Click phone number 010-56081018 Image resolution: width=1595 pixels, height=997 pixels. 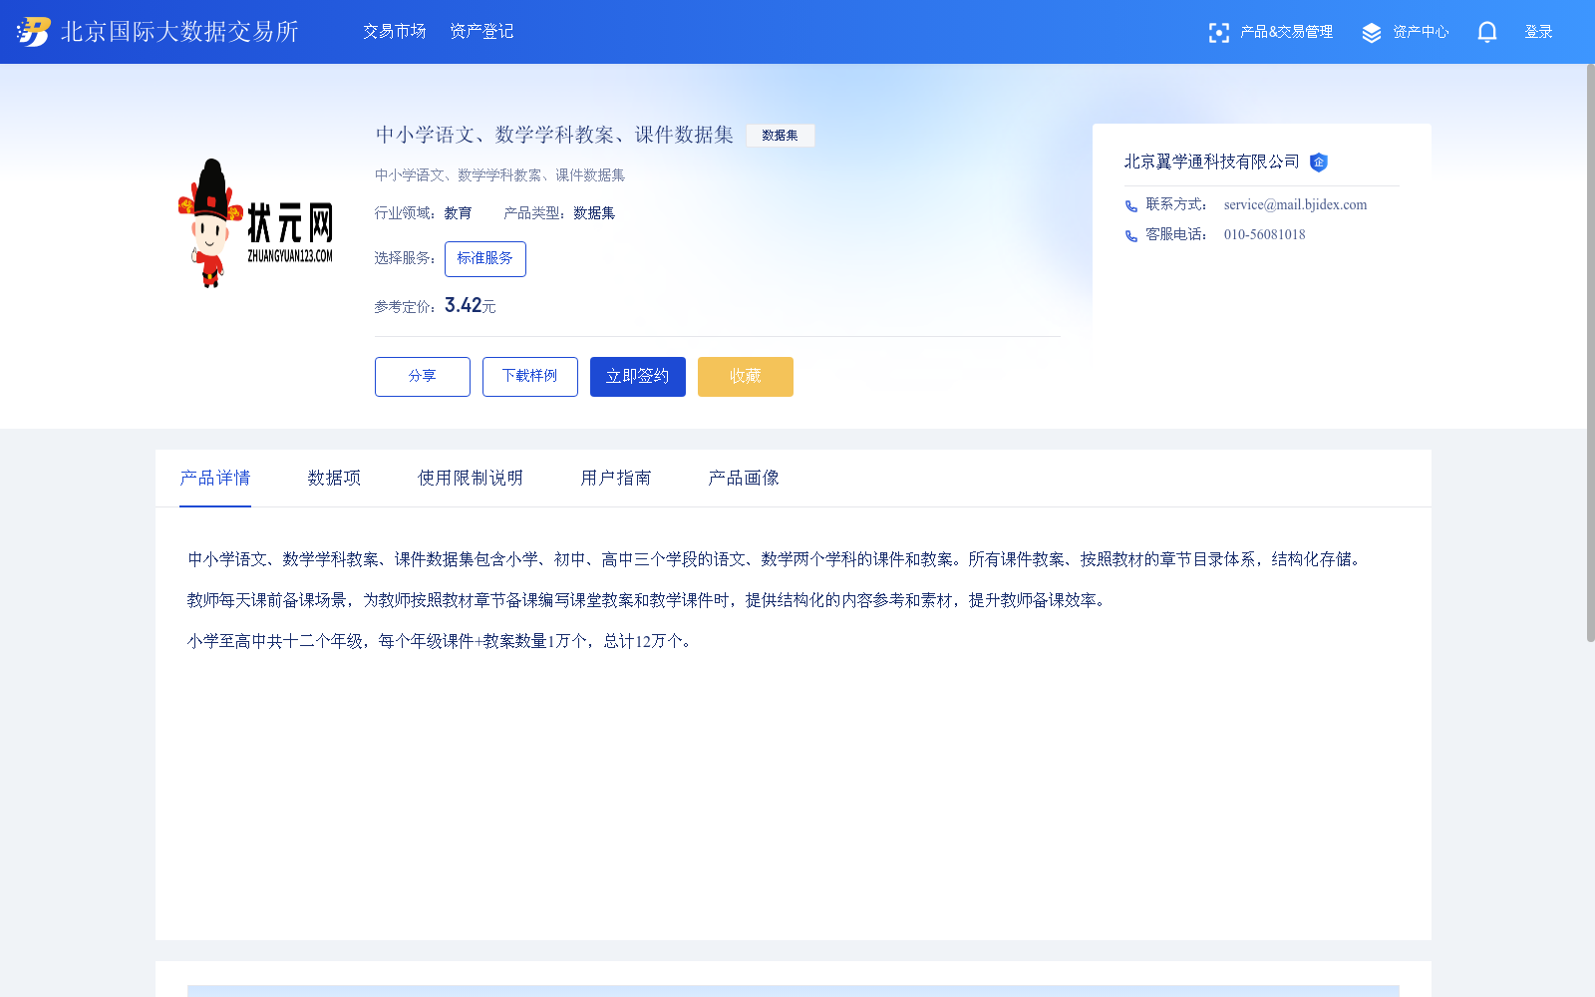[x=1264, y=235]
